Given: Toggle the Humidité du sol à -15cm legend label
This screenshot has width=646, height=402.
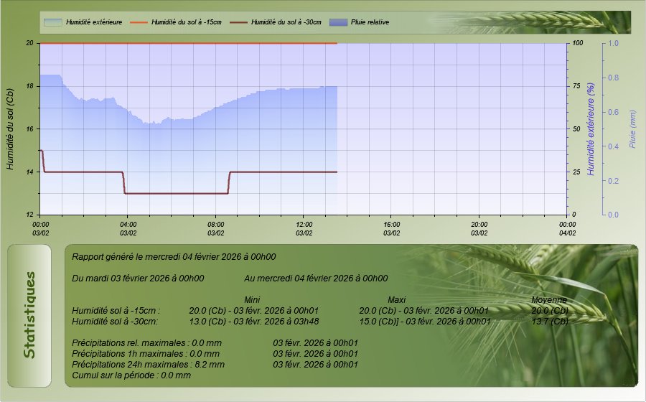Looking at the screenshot, I should tap(186, 22).
